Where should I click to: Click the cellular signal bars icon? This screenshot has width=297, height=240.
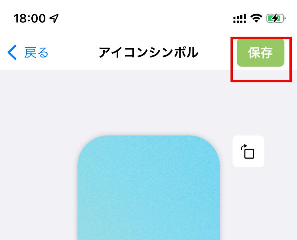(240, 19)
